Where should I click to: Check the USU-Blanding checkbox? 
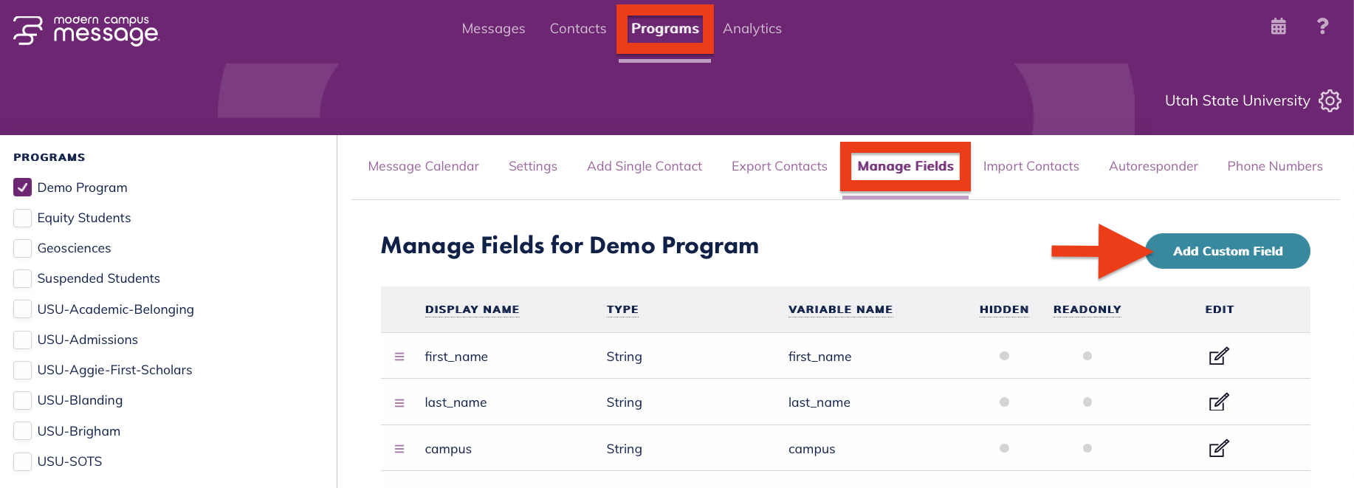pos(23,400)
